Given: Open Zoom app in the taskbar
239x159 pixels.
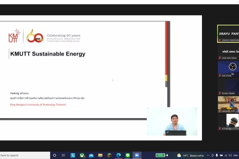Looking at the screenshot, I should click(137, 155).
